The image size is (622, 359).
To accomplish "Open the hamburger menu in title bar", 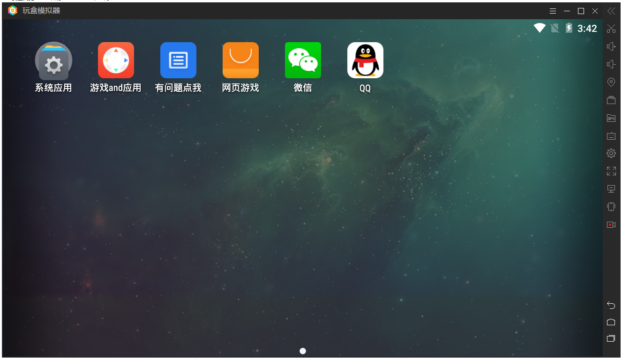I will [553, 11].
